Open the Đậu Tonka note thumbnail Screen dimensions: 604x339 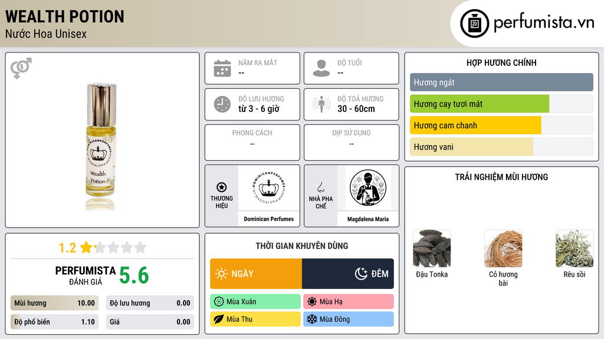432,249
